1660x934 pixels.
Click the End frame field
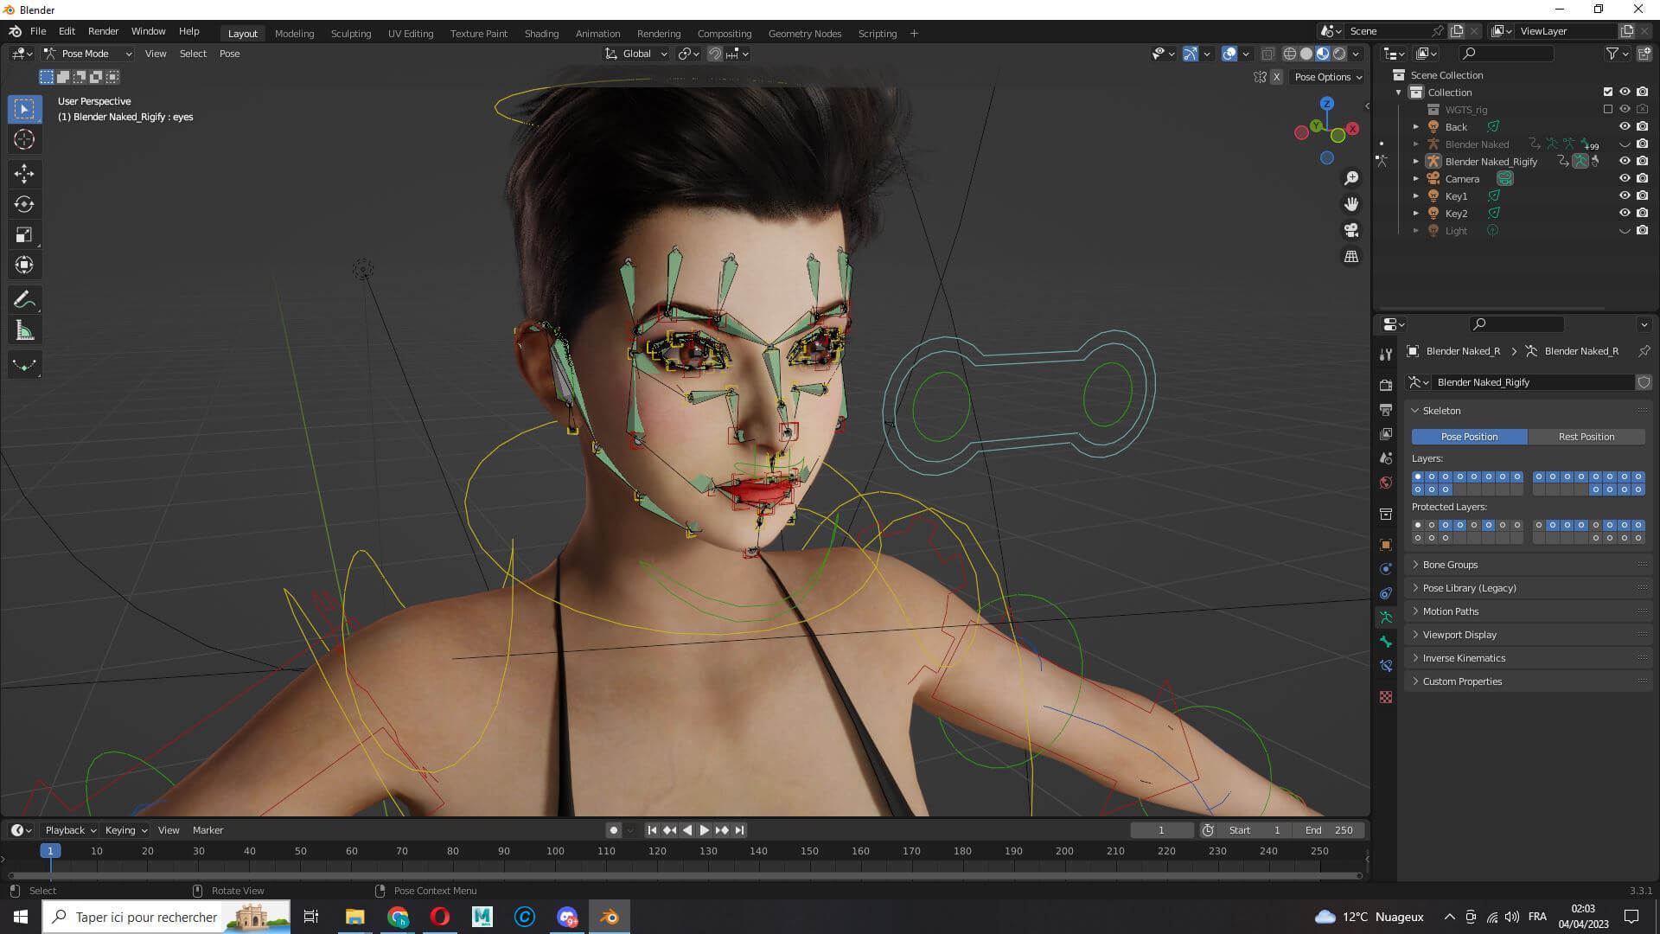[1330, 830]
